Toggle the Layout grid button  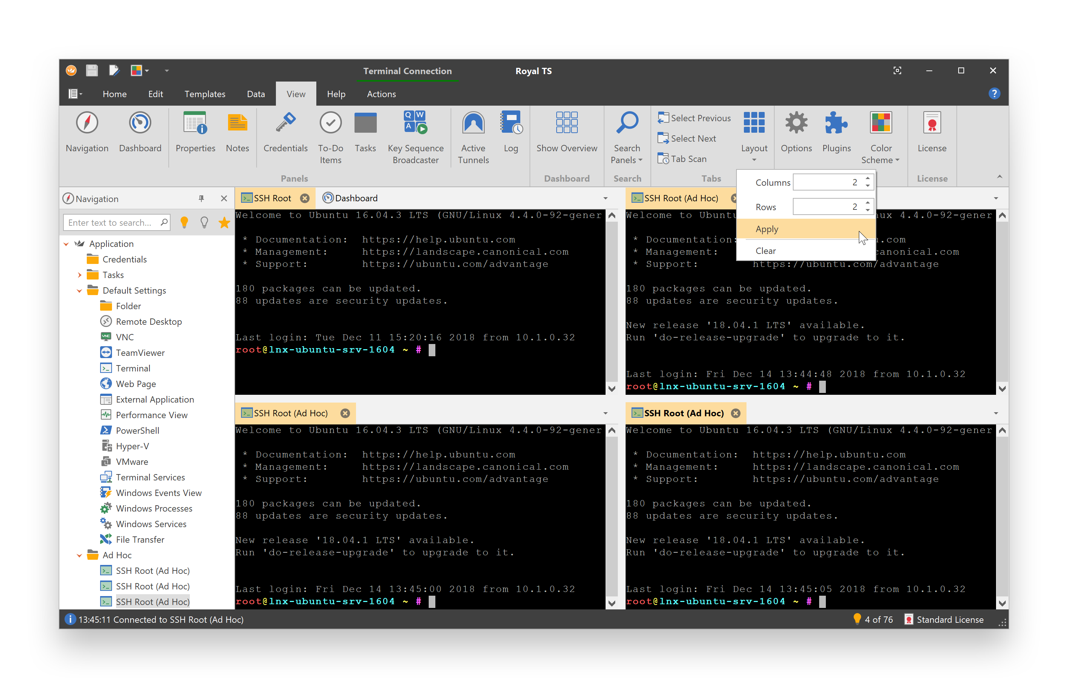(754, 137)
